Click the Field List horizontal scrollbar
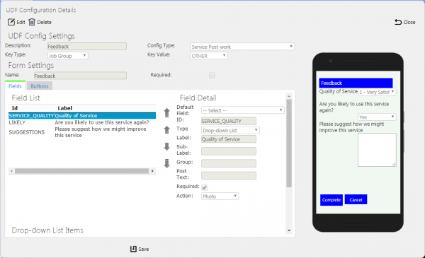425x258 pixels. click(x=82, y=171)
